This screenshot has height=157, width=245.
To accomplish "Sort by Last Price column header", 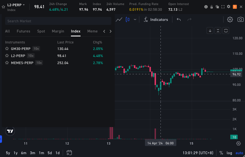I will coord(65,42).
